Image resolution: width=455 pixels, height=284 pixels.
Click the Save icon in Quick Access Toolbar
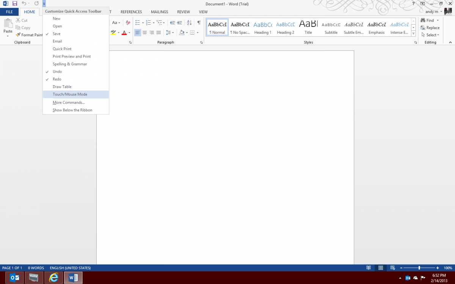(15, 3)
